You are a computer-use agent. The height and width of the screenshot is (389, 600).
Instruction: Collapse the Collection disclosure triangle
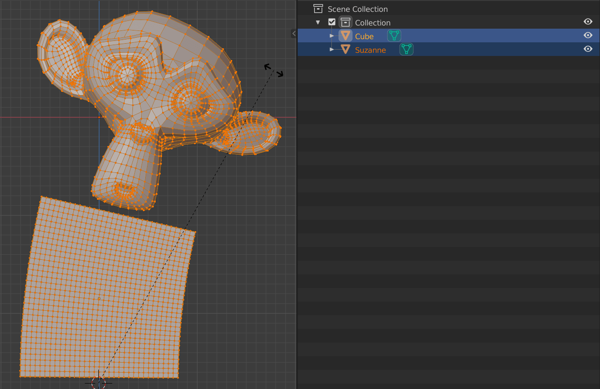(317, 21)
